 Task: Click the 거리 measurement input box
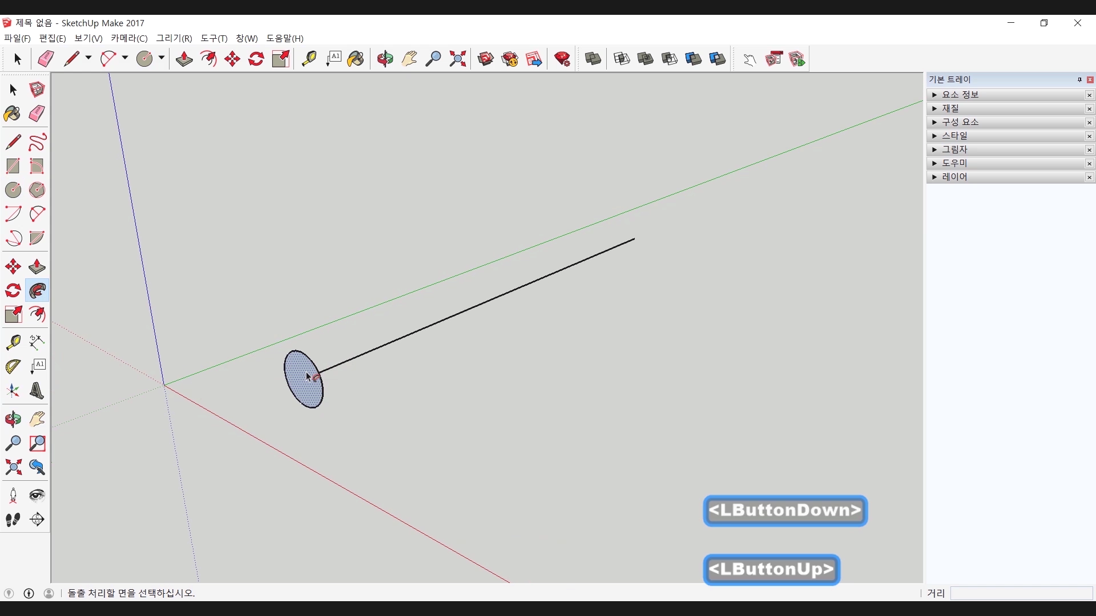1021,593
